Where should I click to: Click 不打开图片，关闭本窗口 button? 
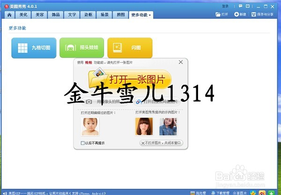(161, 143)
